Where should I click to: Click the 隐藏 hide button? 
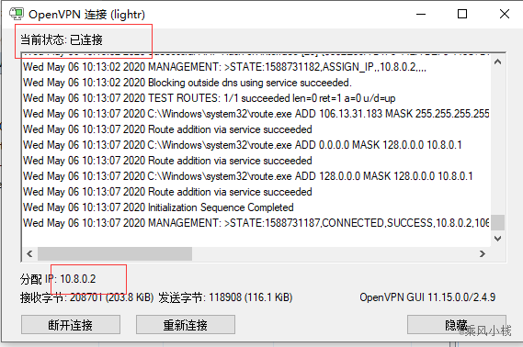click(x=456, y=325)
